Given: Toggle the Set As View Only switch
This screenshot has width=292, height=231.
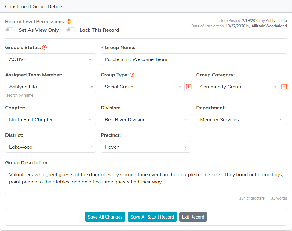Looking at the screenshot, I should pyautogui.click(x=10, y=30).
